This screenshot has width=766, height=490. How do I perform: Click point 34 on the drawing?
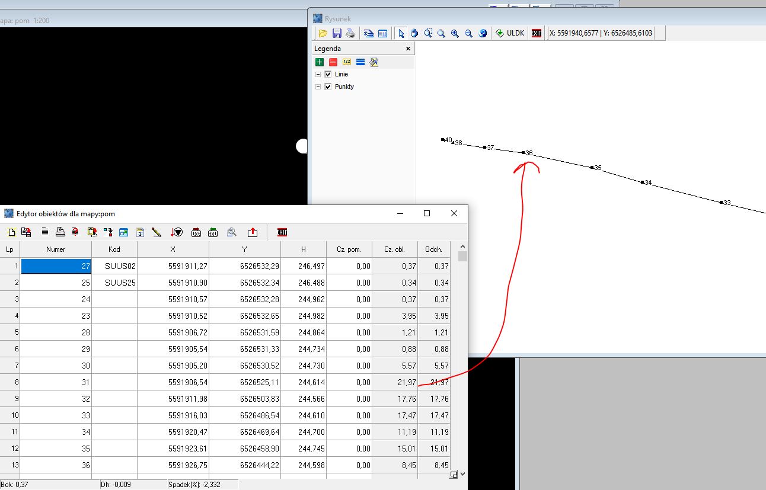pyautogui.click(x=643, y=182)
